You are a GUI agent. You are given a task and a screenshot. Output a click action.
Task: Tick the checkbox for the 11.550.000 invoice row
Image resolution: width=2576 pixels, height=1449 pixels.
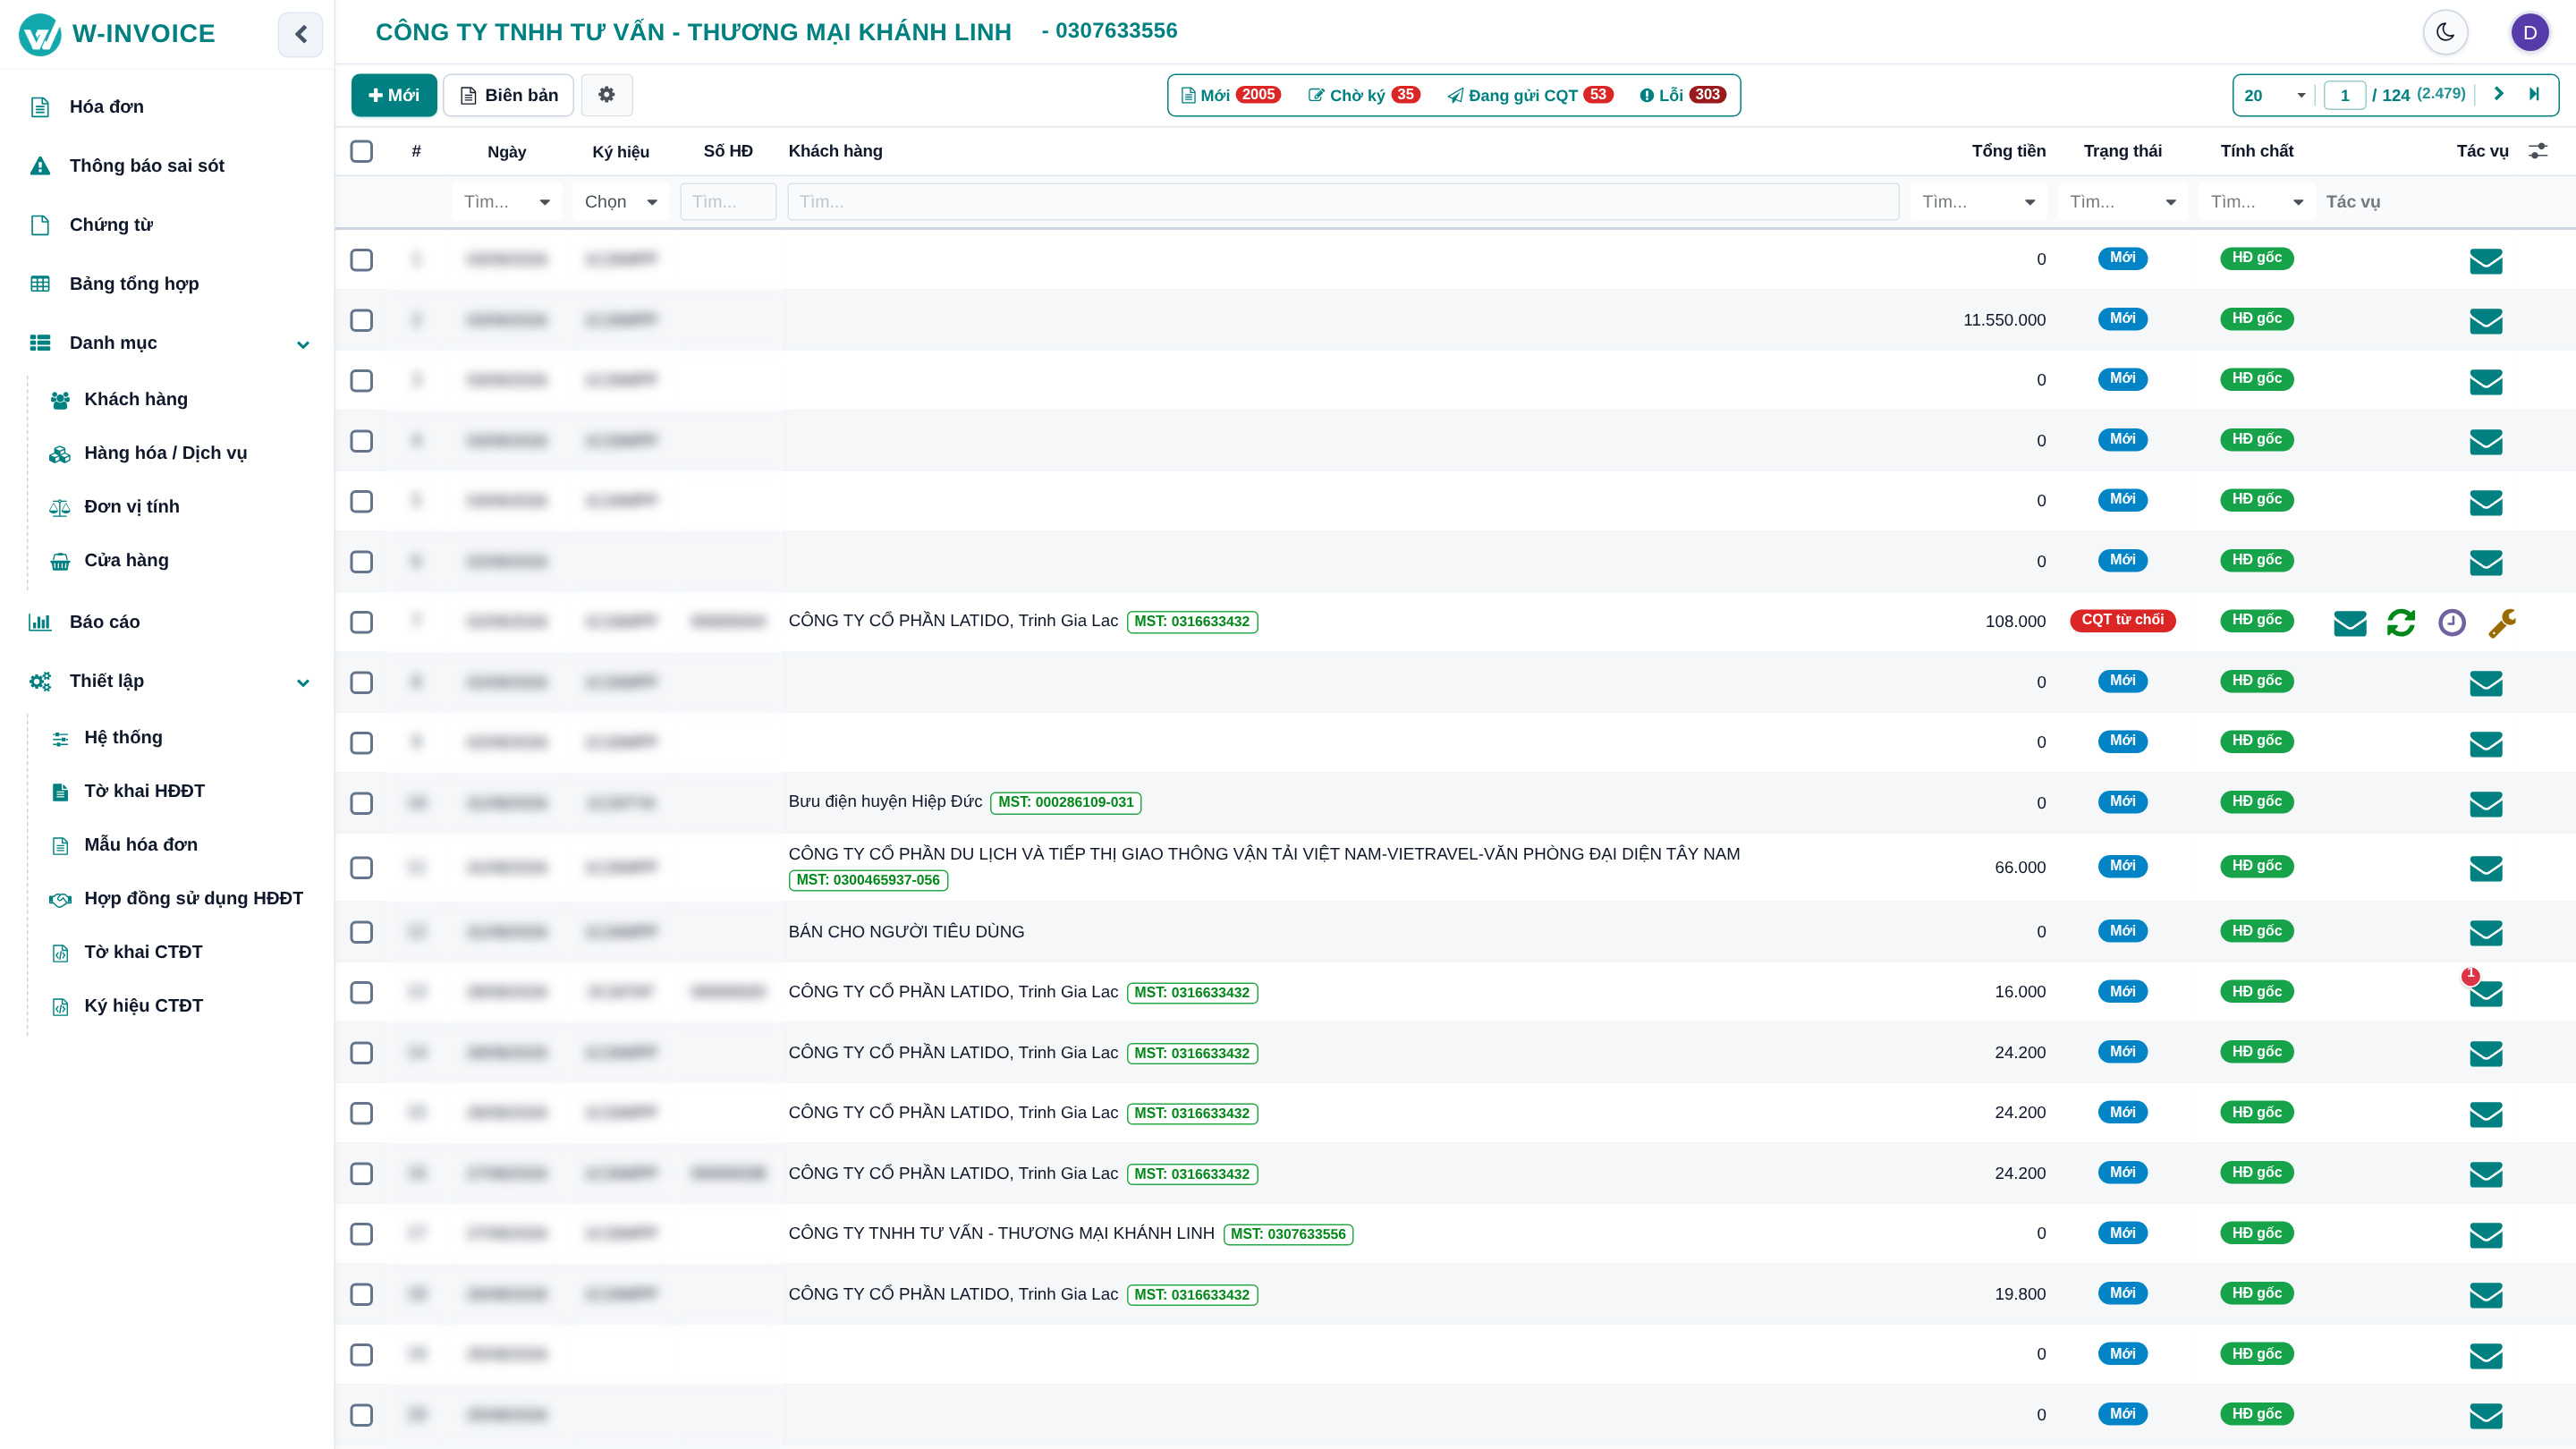coord(361,320)
